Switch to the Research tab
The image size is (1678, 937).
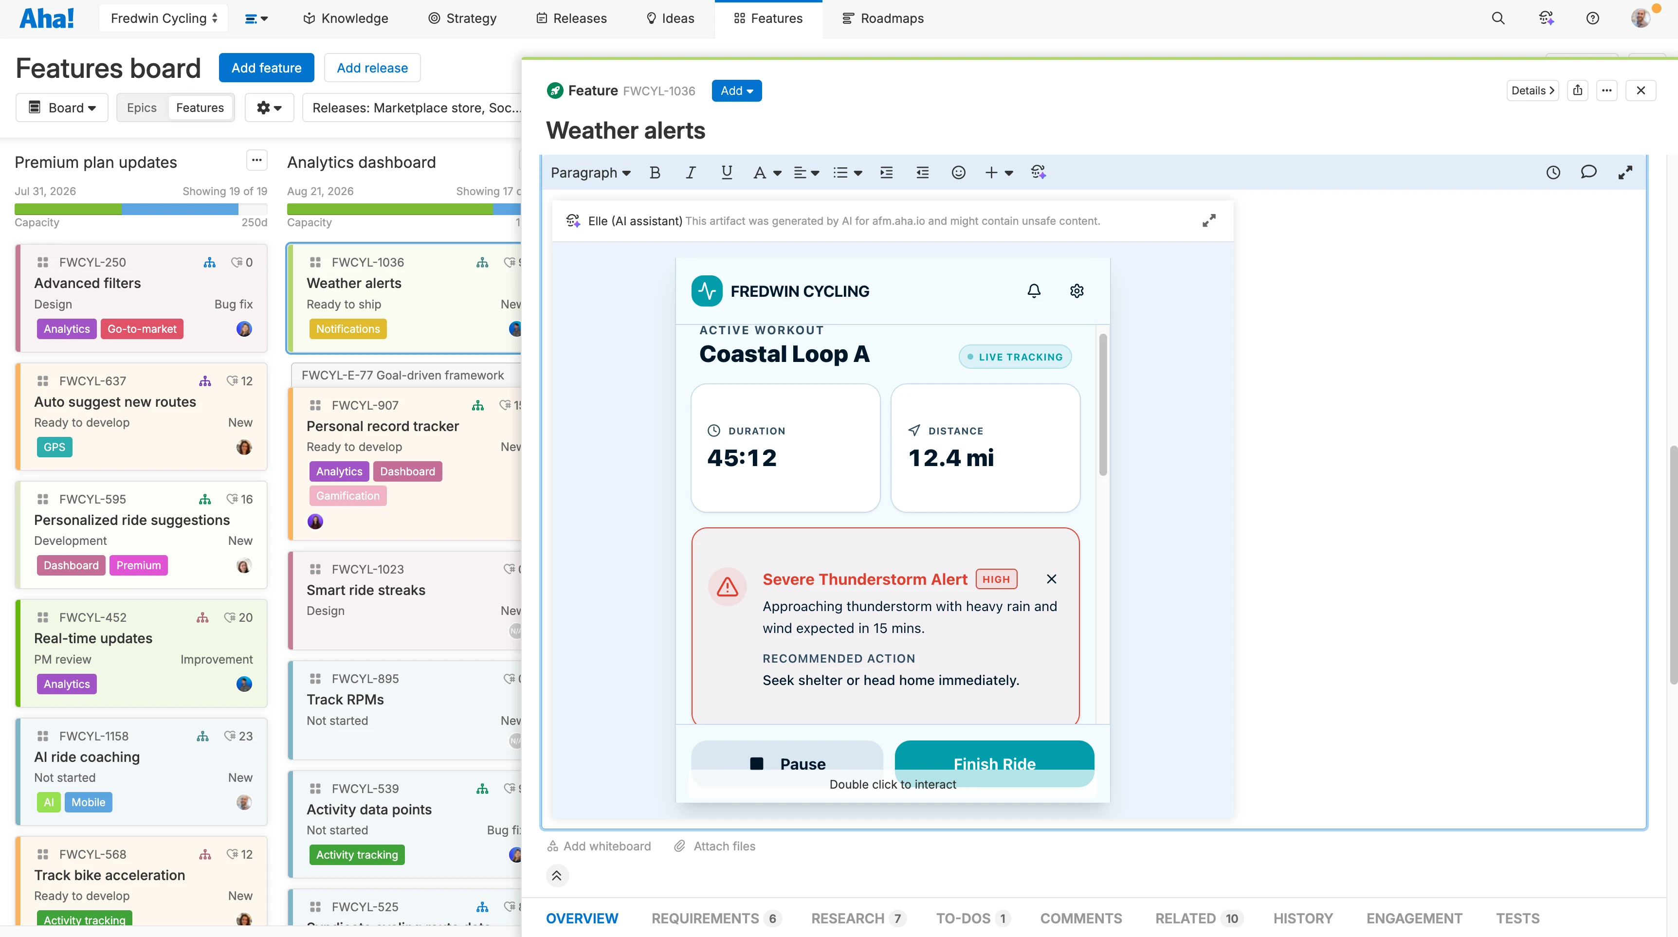858,918
